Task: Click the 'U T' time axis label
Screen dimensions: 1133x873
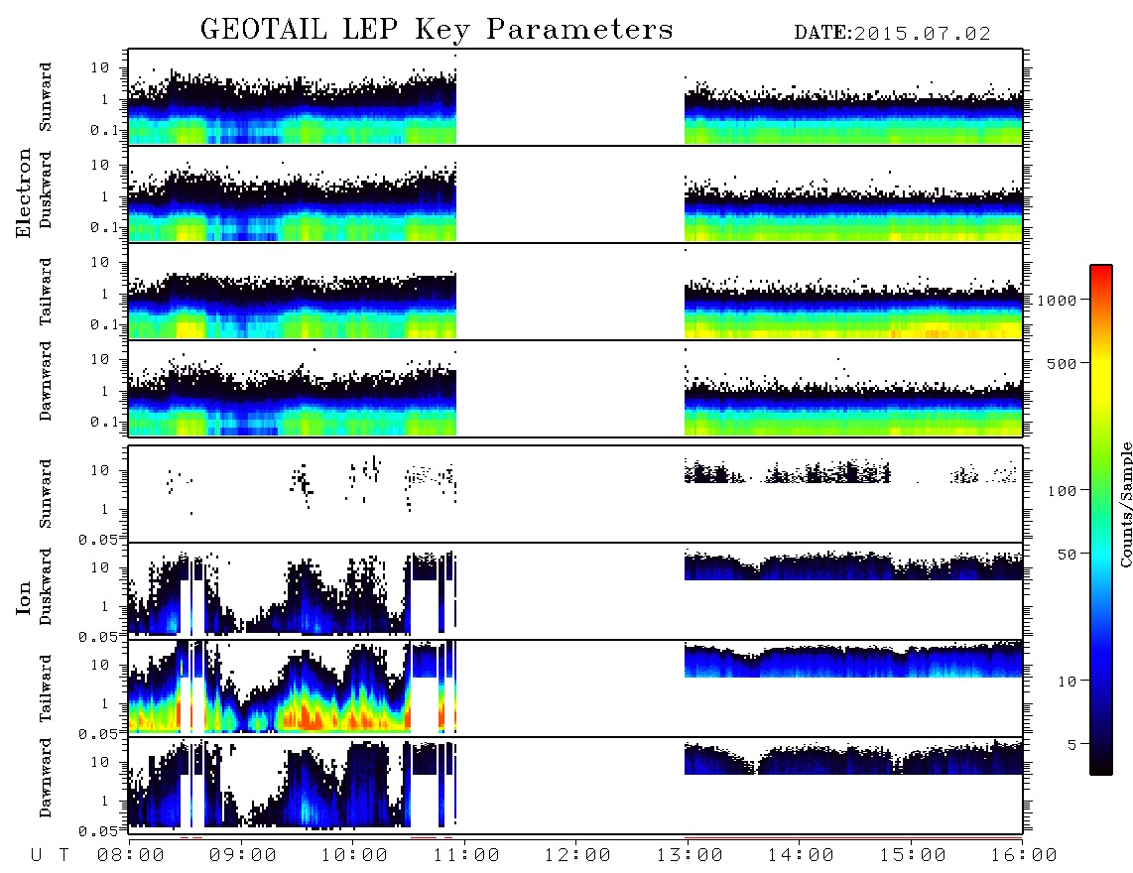Action: point(50,856)
